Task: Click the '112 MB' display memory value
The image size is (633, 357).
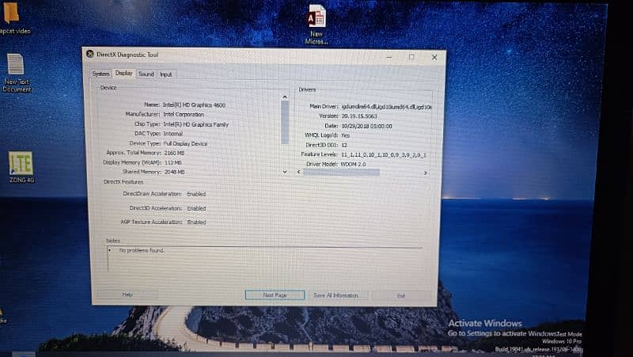Action: pos(172,163)
